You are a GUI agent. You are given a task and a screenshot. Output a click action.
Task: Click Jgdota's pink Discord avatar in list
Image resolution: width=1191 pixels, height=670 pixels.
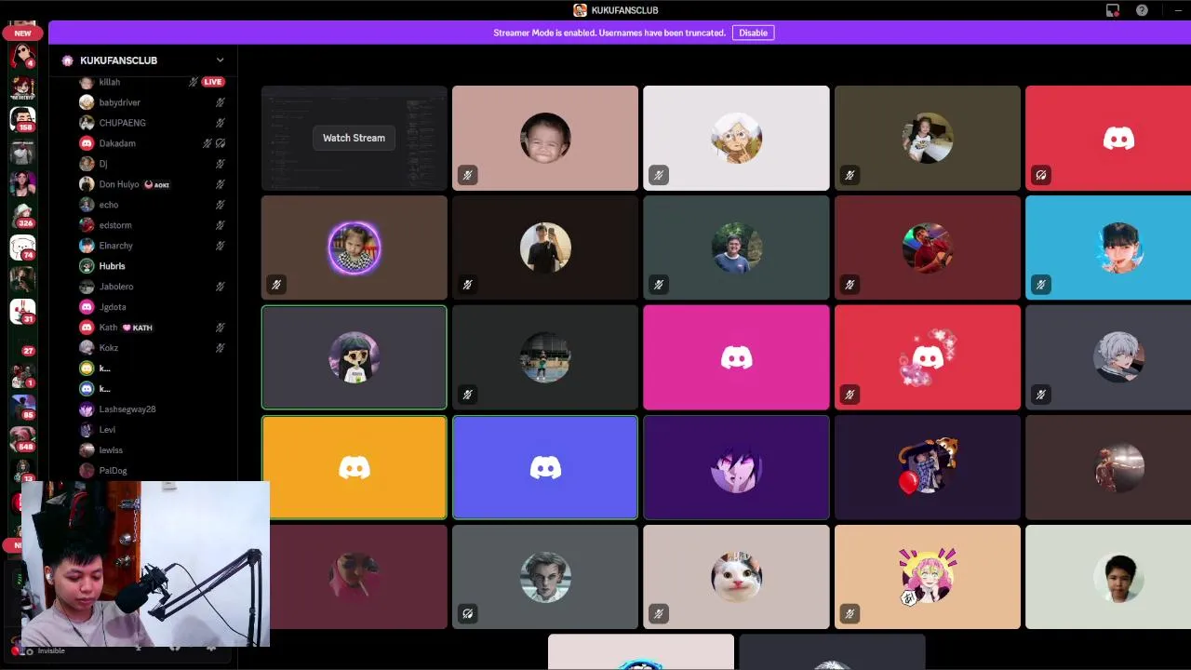(87, 307)
